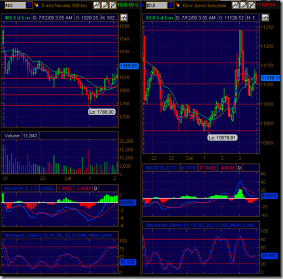
Task: Open the studies settings icon for $DJI chart
Action: click(x=251, y=5)
